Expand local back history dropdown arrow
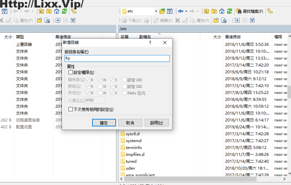 pyautogui.click(x=21, y=11)
